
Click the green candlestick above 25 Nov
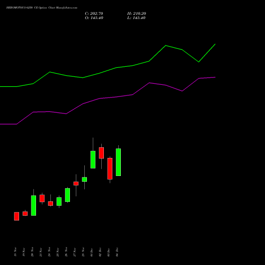pyautogui.click(x=59, y=201)
